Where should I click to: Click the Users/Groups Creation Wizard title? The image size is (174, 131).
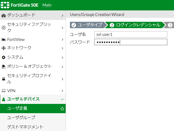[x=97, y=15]
